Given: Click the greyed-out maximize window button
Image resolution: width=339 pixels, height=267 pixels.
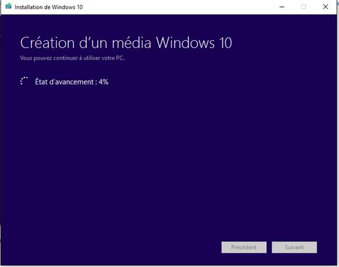Looking at the screenshot, I should [x=303, y=7].
